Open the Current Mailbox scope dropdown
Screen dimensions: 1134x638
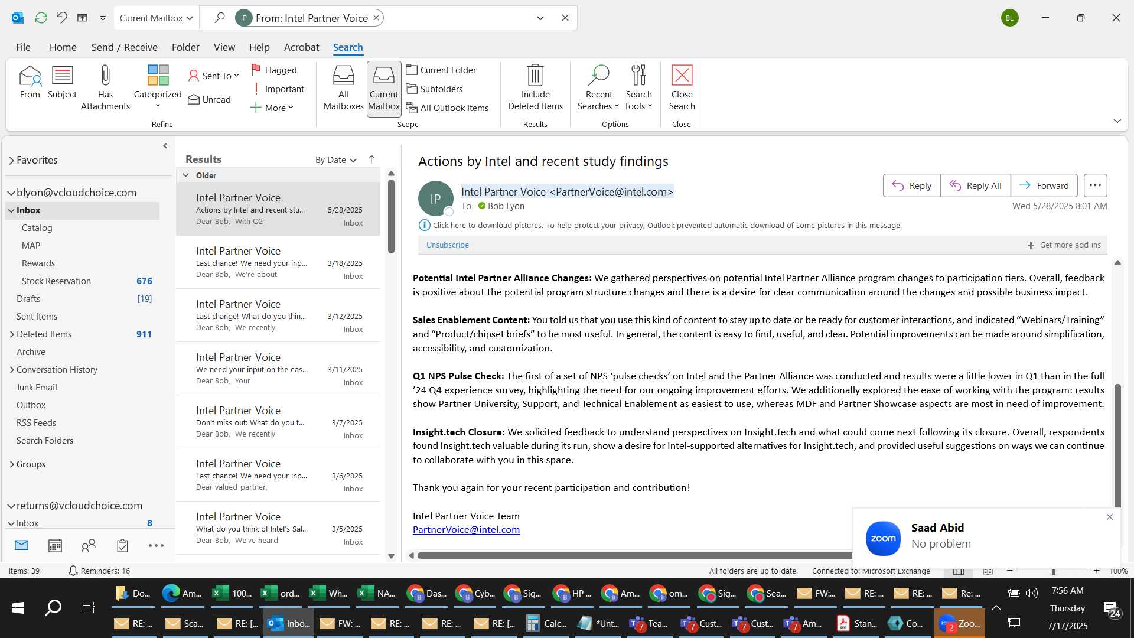pyautogui.click(x=157, y=18)
